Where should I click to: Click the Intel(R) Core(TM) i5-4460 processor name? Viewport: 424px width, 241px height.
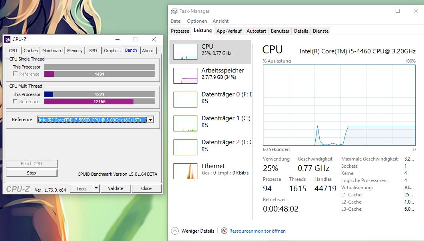pyautogui.click(x=358, y=51)
